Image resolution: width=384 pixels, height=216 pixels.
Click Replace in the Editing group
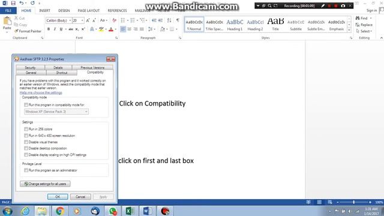[x=364, y=25]
